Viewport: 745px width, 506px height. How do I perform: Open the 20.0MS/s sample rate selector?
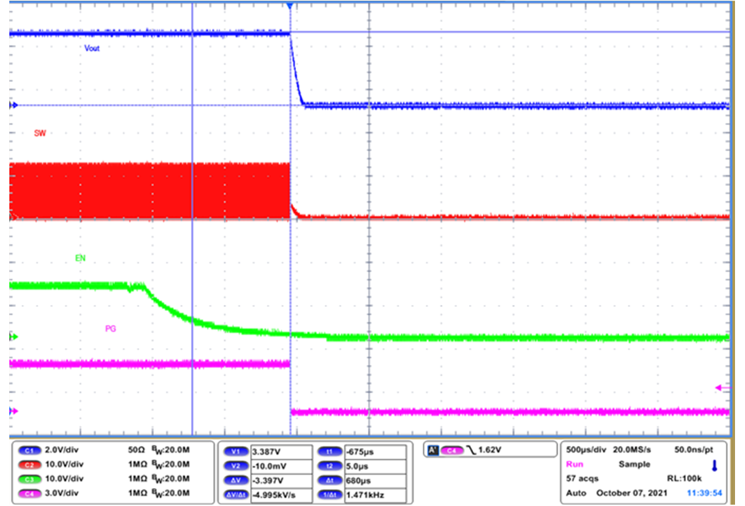pyautogui.click(x=633, y=451)
